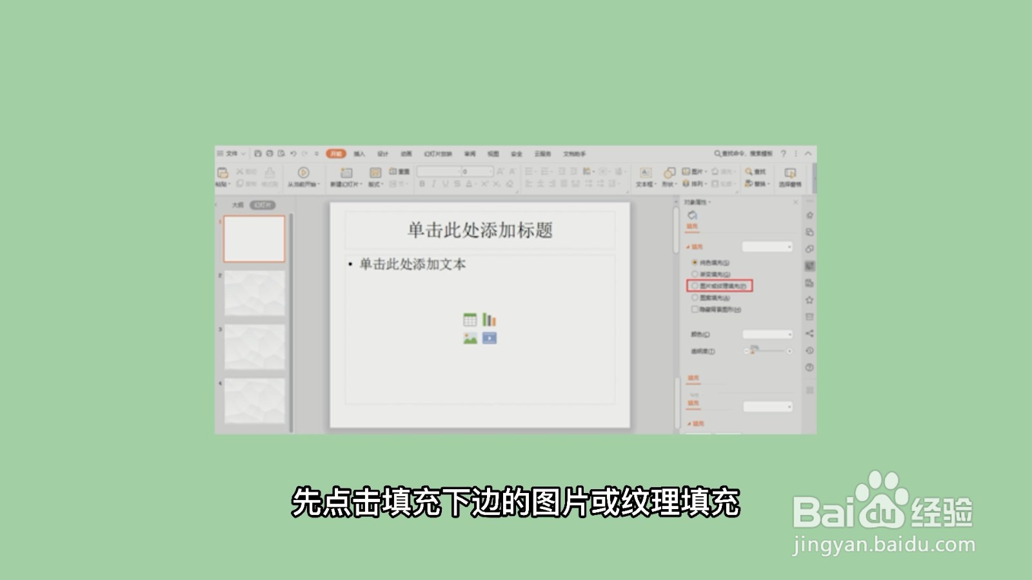Choose the 渐变填充 gradient fill option
1032x580 pixels.
[x=695, y=274]
